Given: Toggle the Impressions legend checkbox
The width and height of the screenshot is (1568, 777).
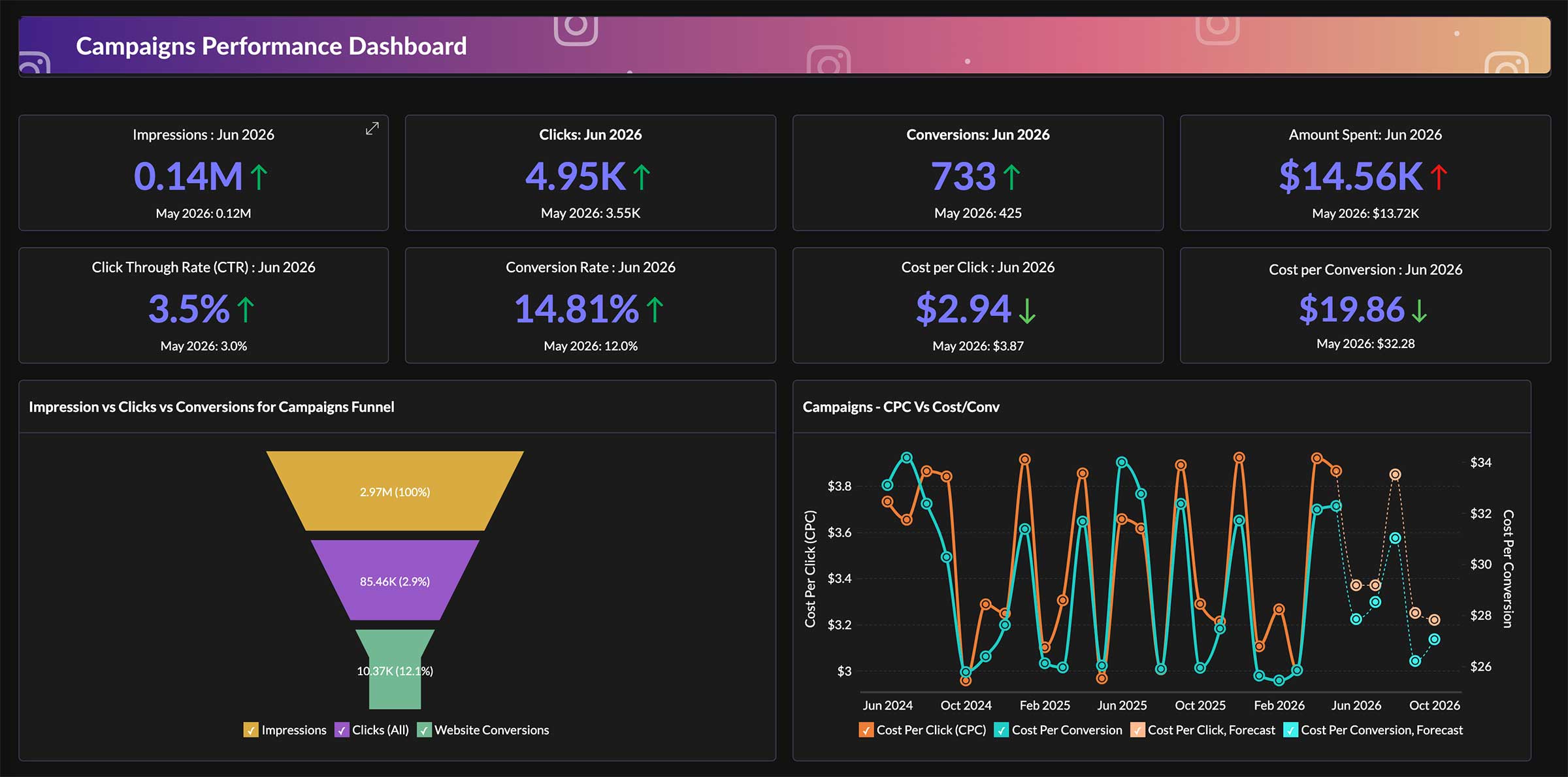Looking at the screenshot, I should tap(251, 730).
